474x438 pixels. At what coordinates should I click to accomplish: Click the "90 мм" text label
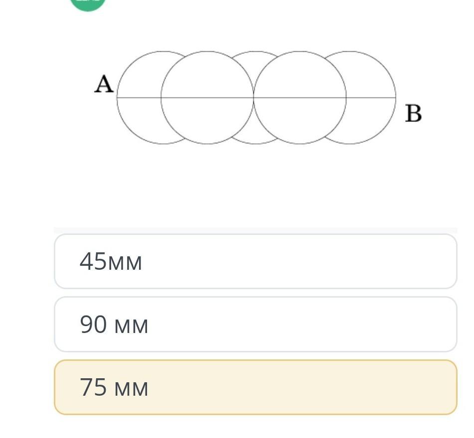[114, 325]
